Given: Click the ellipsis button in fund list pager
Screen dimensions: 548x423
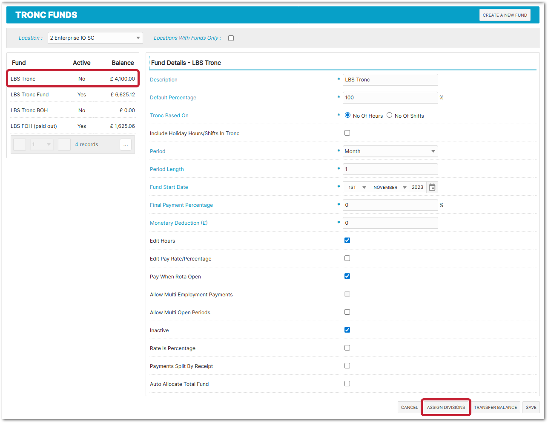Looking at the screenshot, I should (x=126, y=145).
